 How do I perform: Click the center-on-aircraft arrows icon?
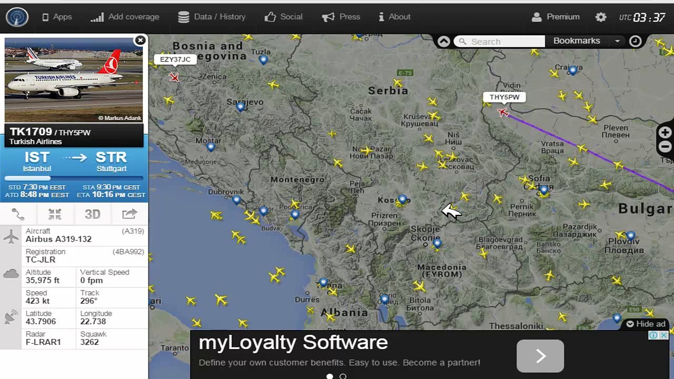point(55,214)
